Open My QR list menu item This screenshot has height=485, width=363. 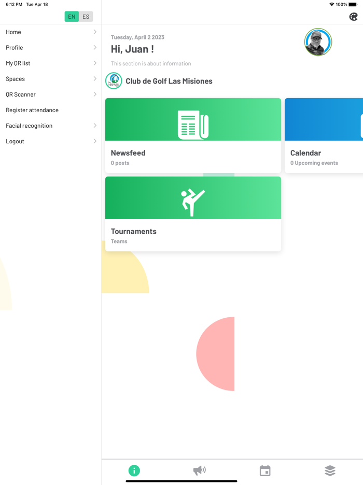pos(51,63)
